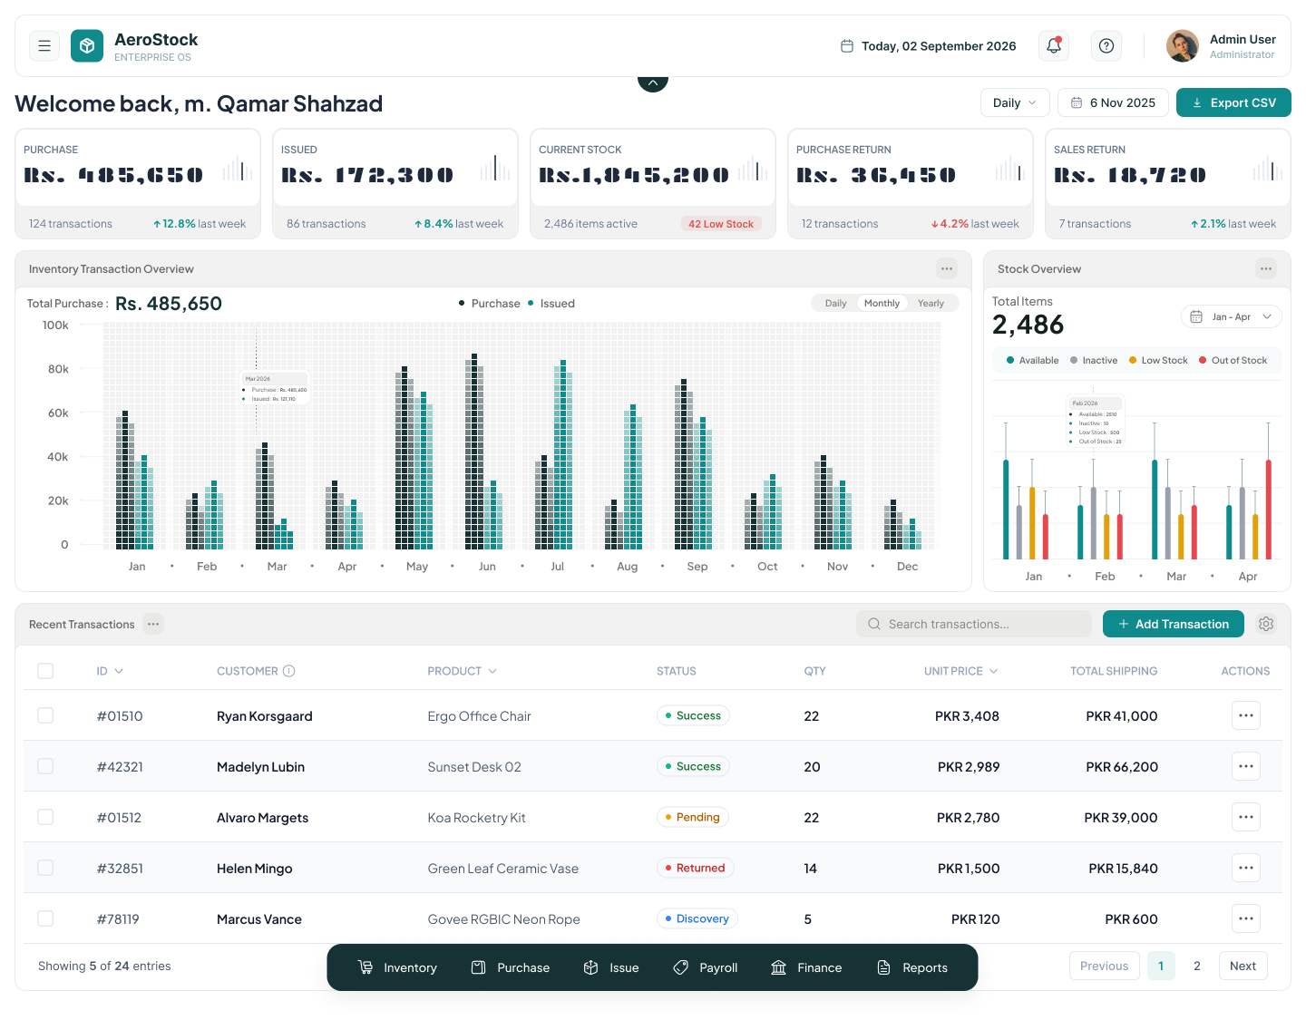Open Payroll in the bottom navigation
1306x1020 pixels.
tap(706, 967)
